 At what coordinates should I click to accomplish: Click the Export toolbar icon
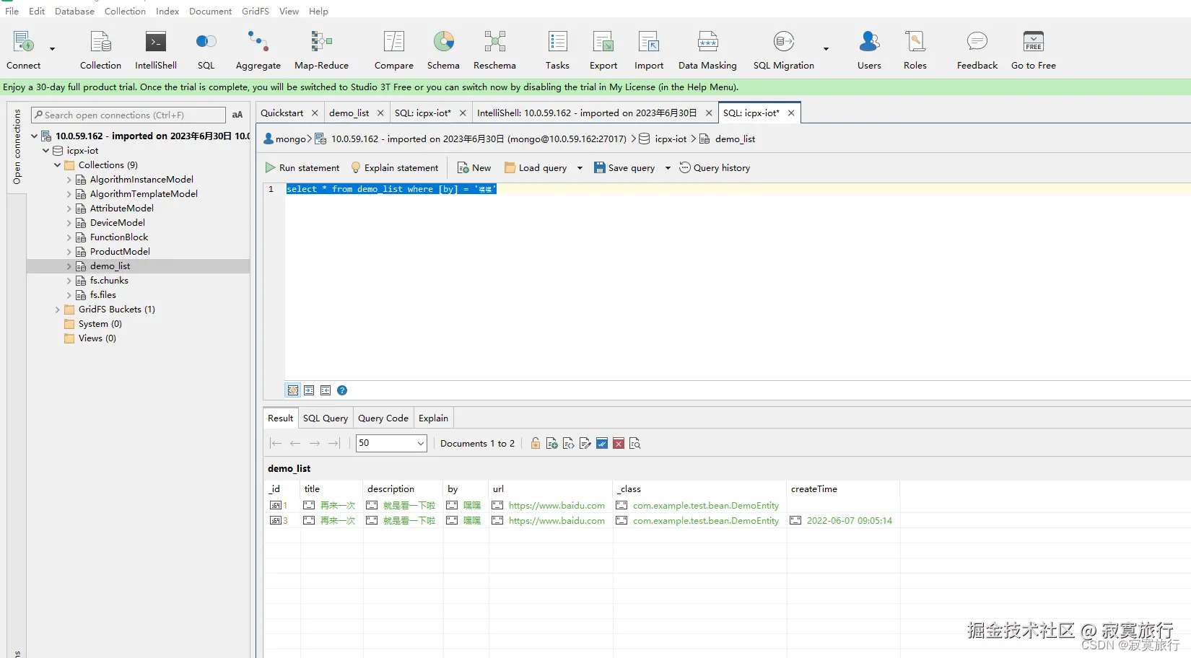click(603, 49)
